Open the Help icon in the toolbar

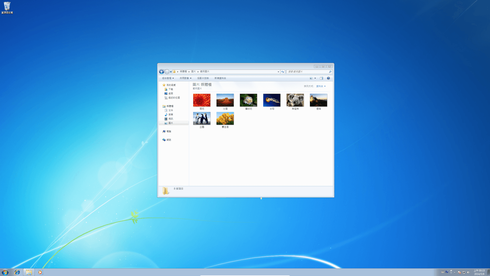click(328, 78)
